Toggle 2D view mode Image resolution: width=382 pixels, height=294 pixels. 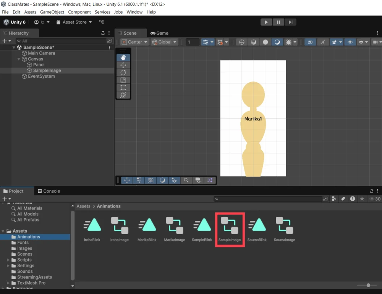[310, 42]
